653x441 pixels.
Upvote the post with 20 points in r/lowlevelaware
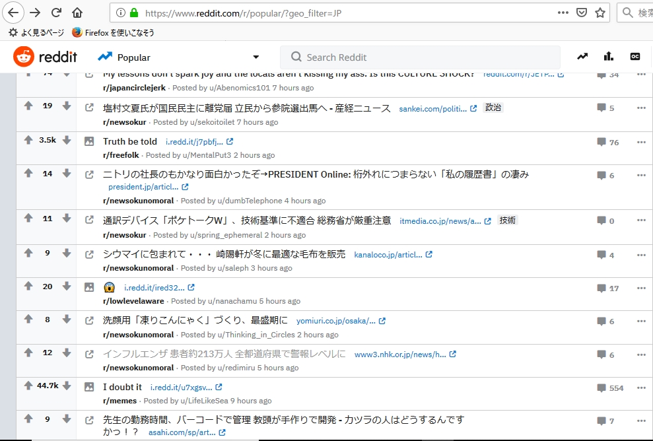coord(28,287)
